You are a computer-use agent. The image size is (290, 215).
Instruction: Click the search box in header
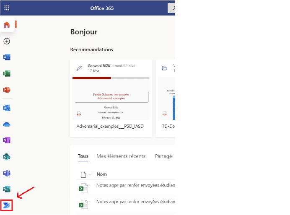[x=171, y=8]
